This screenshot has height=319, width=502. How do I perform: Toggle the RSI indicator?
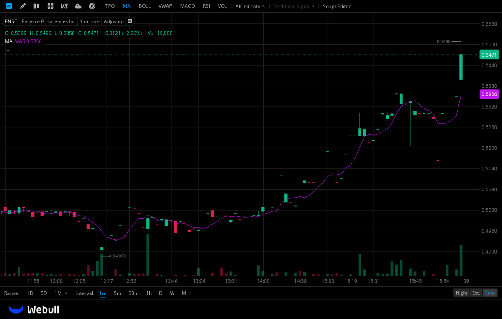coord(206,6)
